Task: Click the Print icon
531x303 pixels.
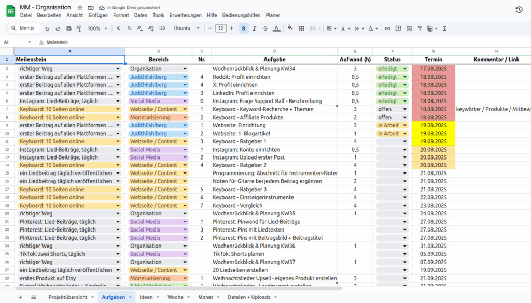Action: pyautogui.click(x=67, y=28)
